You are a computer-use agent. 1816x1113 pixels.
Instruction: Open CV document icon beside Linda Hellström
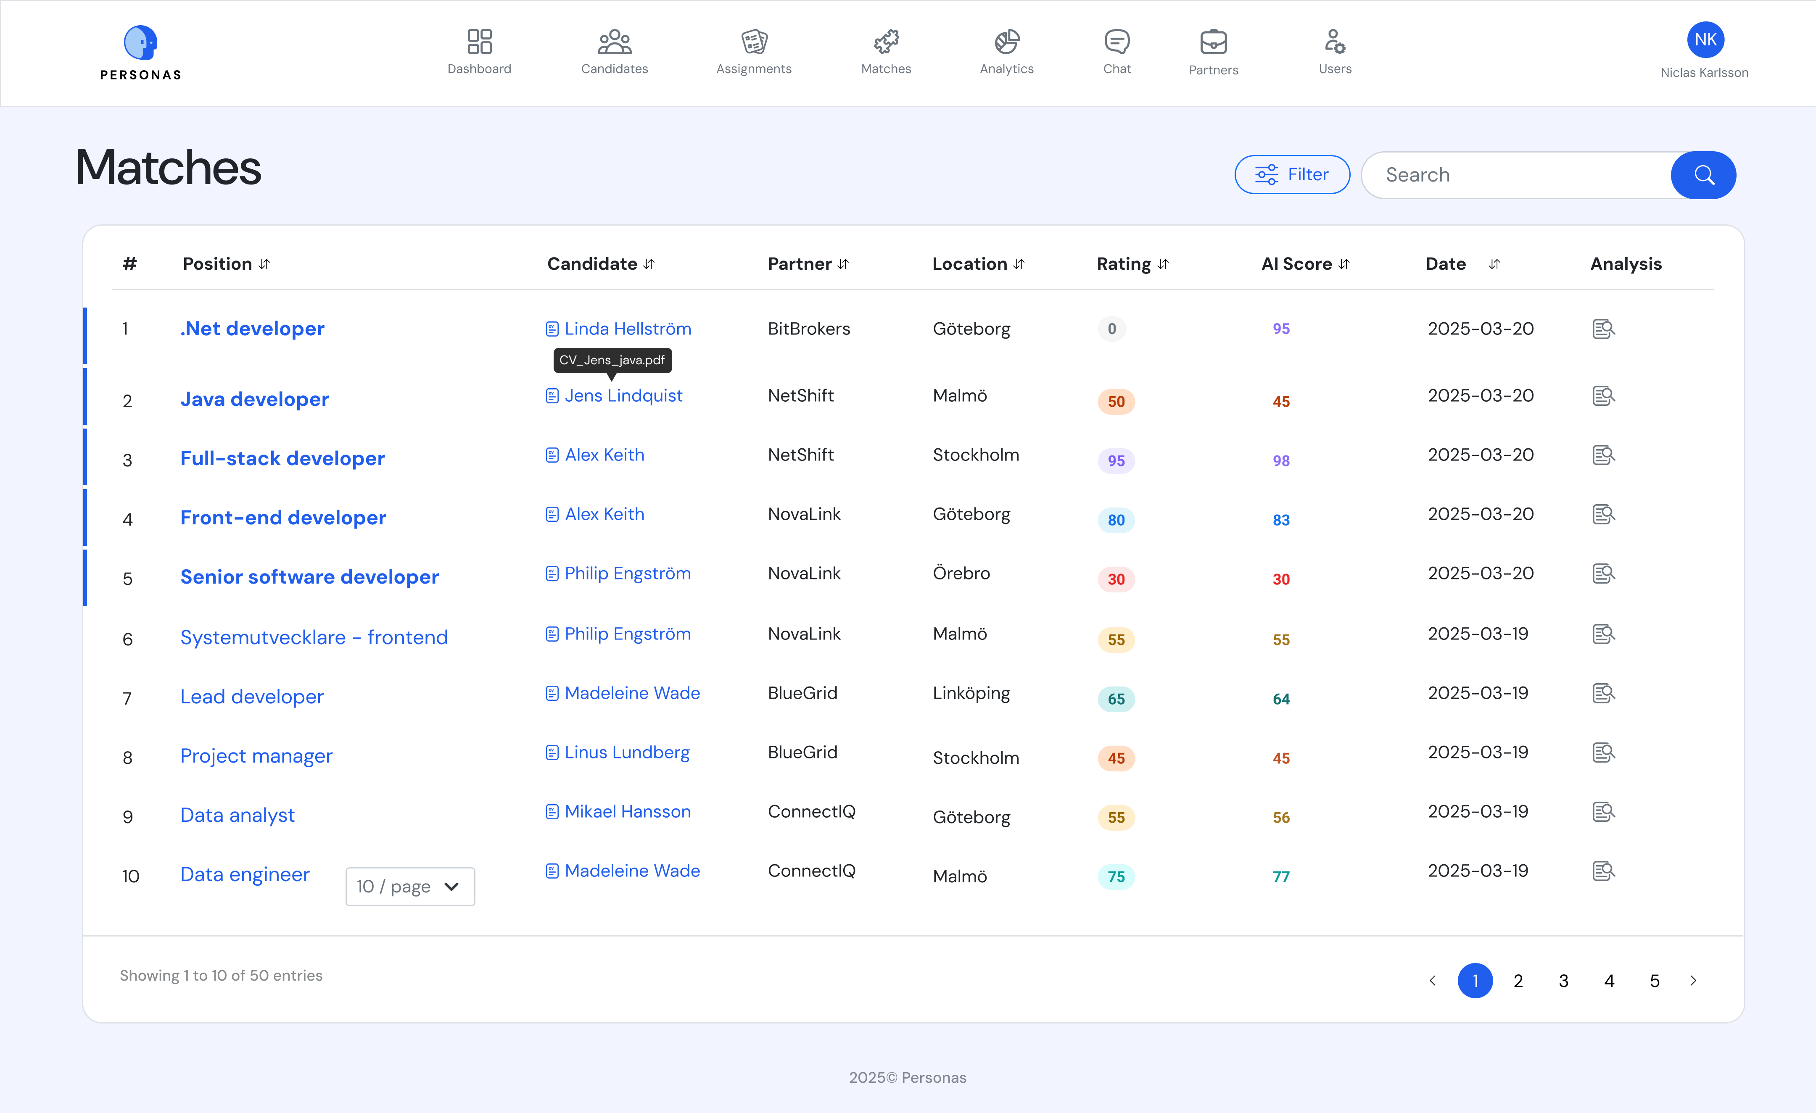(552, 329)
